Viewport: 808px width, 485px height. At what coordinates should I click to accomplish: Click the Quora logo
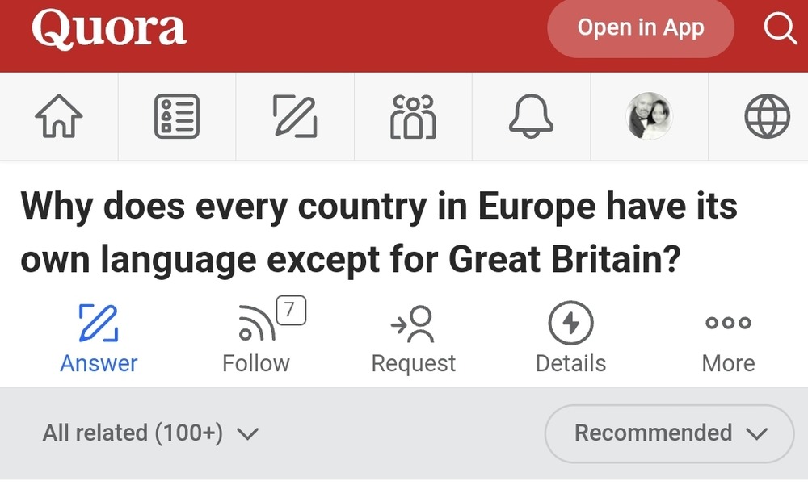109,28
